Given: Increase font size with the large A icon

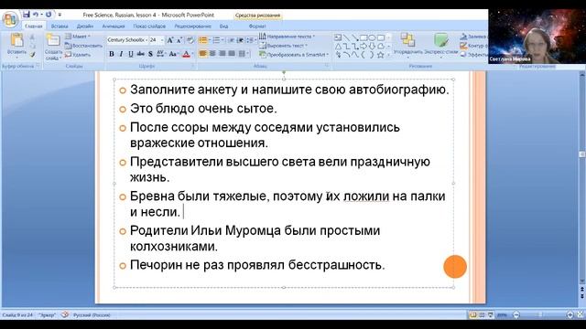Looking at the screenshot, I should 170,40.
